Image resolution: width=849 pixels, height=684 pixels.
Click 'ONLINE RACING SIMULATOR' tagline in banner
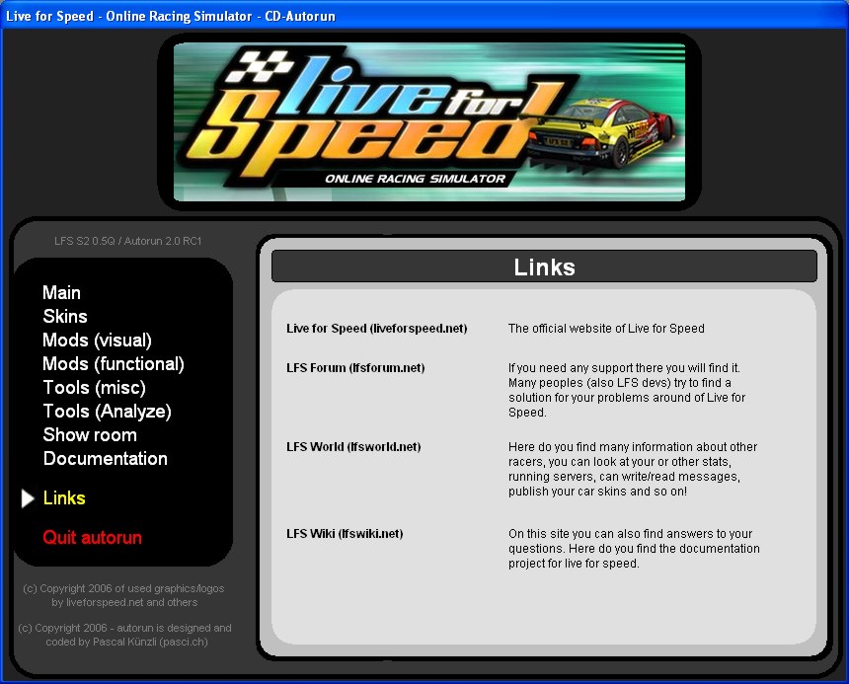(416, 179)
